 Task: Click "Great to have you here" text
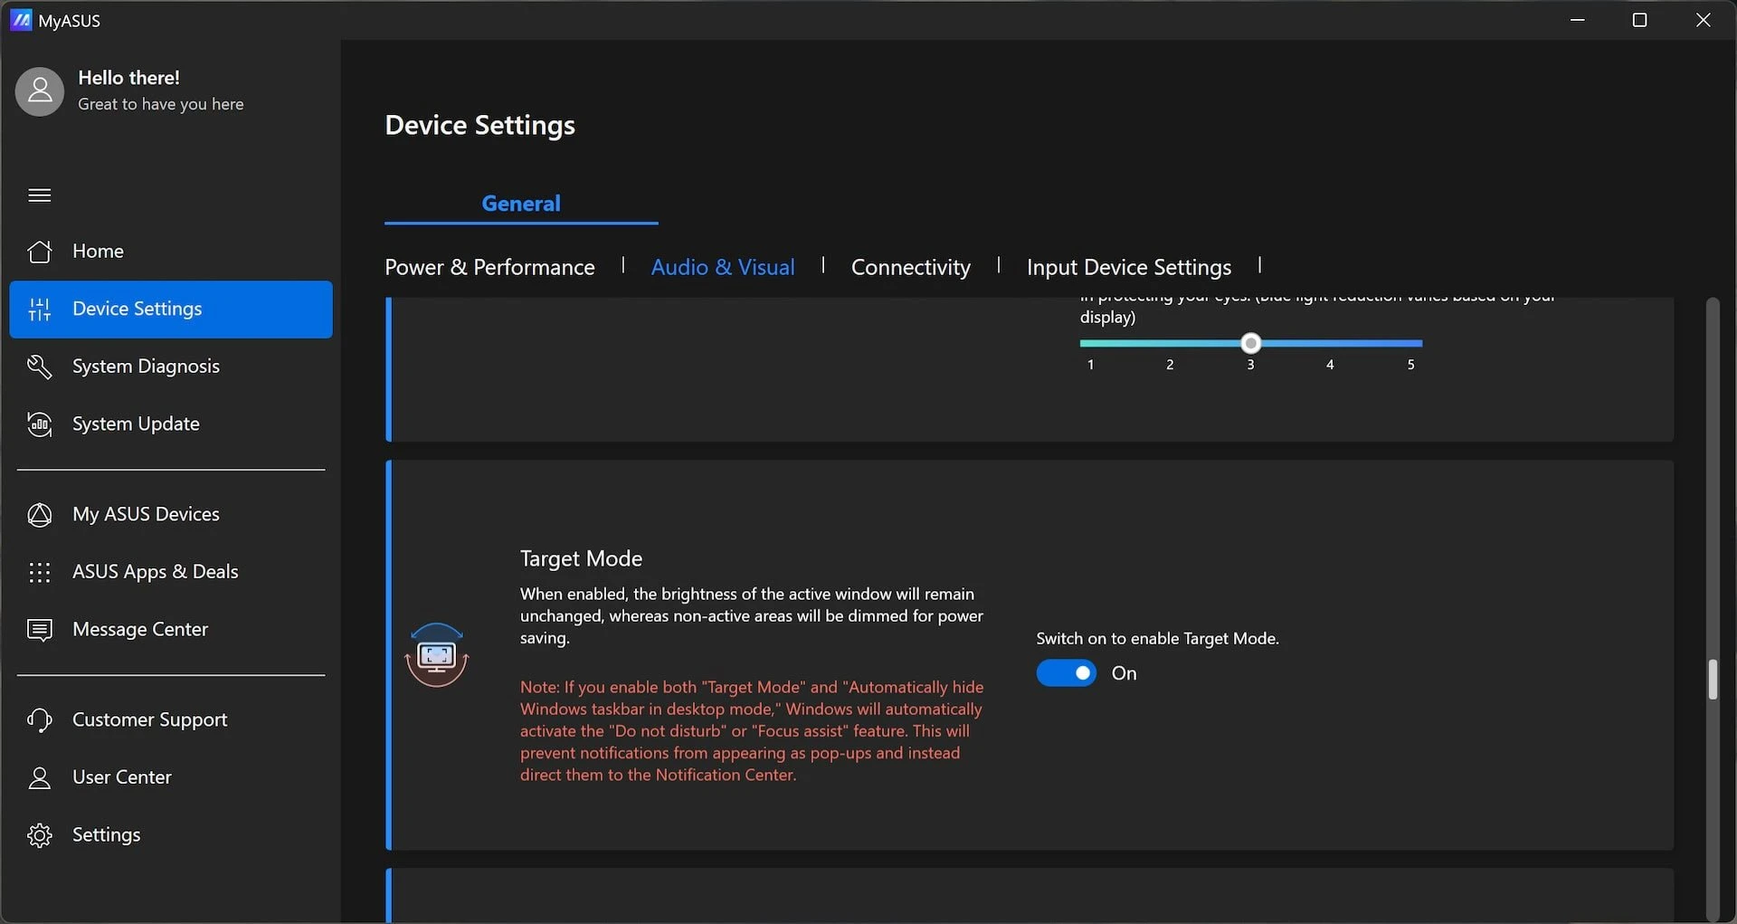tap(161, 104)
